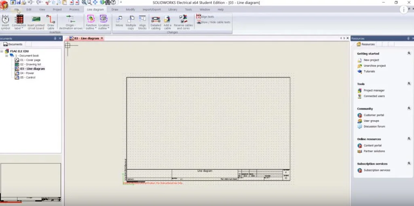Click the save icon in quick access toolbar
The width and height of the screenshot is (414, 206).
coord(19,2)
